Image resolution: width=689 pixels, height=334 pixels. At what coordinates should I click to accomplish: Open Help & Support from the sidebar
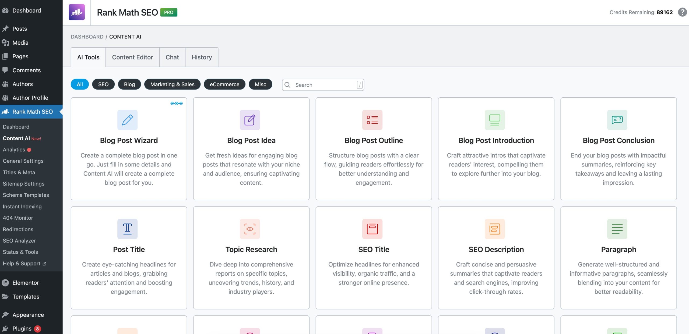pyautogui.click(x=22, y=264)
